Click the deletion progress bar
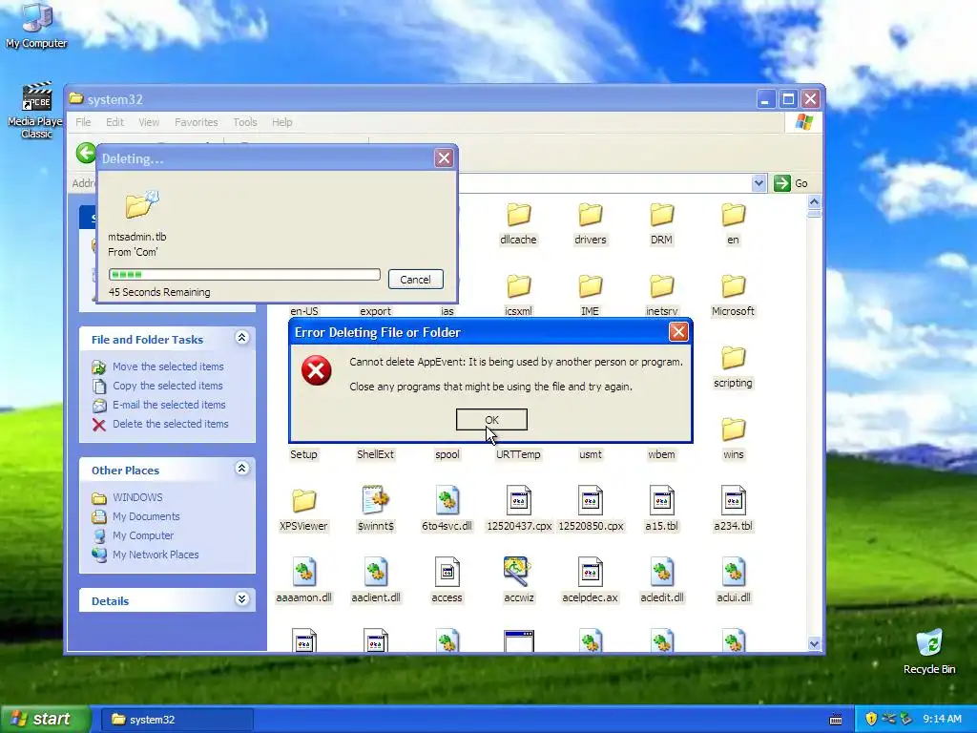This screenshot has width=977, height=733. point(244,274)
